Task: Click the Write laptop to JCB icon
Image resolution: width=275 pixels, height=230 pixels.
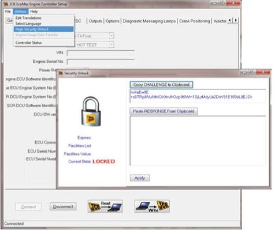Action: 152,206
